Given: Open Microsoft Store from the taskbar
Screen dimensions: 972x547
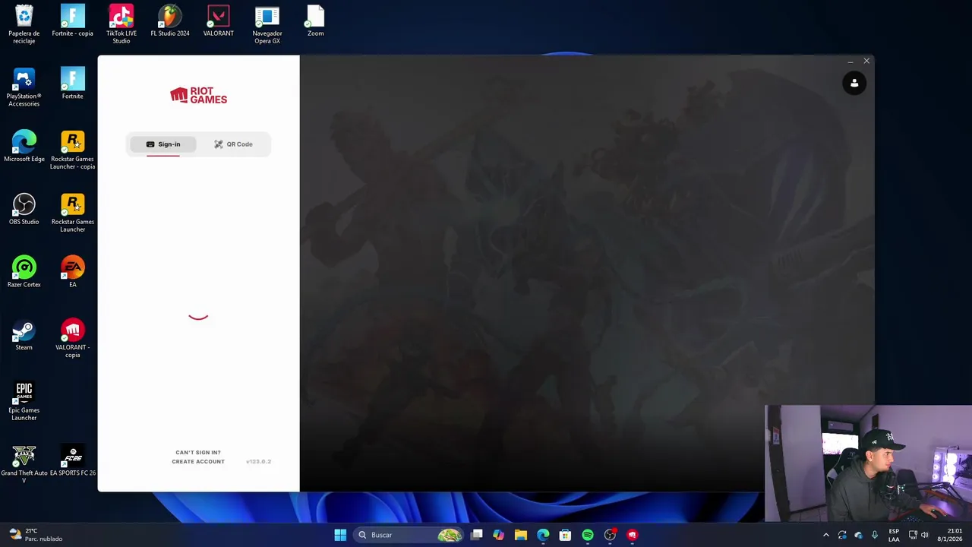Looking at the screenshot, I should point(565,535).
